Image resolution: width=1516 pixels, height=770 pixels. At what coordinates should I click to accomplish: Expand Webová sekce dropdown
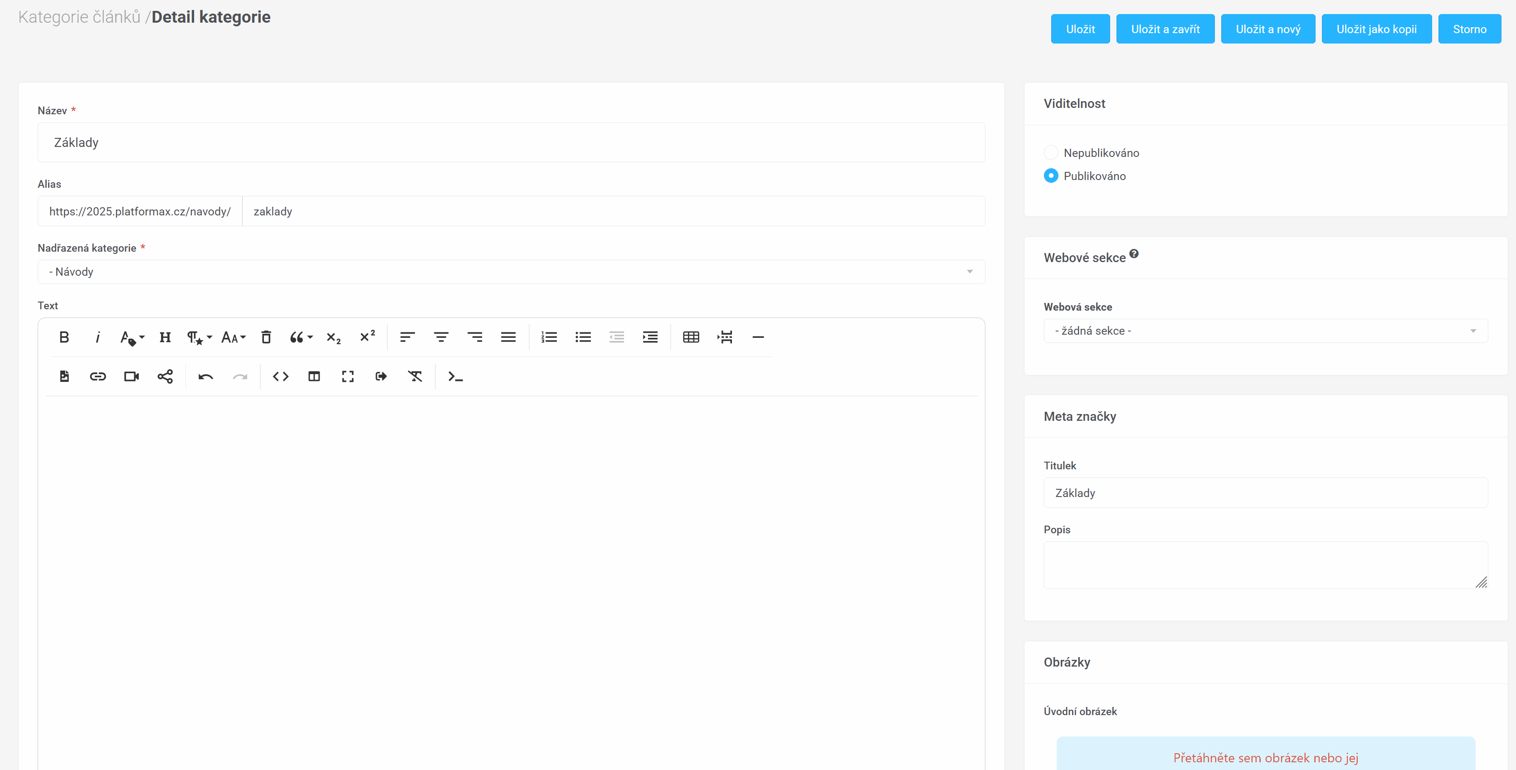[x=1265, y=331]
